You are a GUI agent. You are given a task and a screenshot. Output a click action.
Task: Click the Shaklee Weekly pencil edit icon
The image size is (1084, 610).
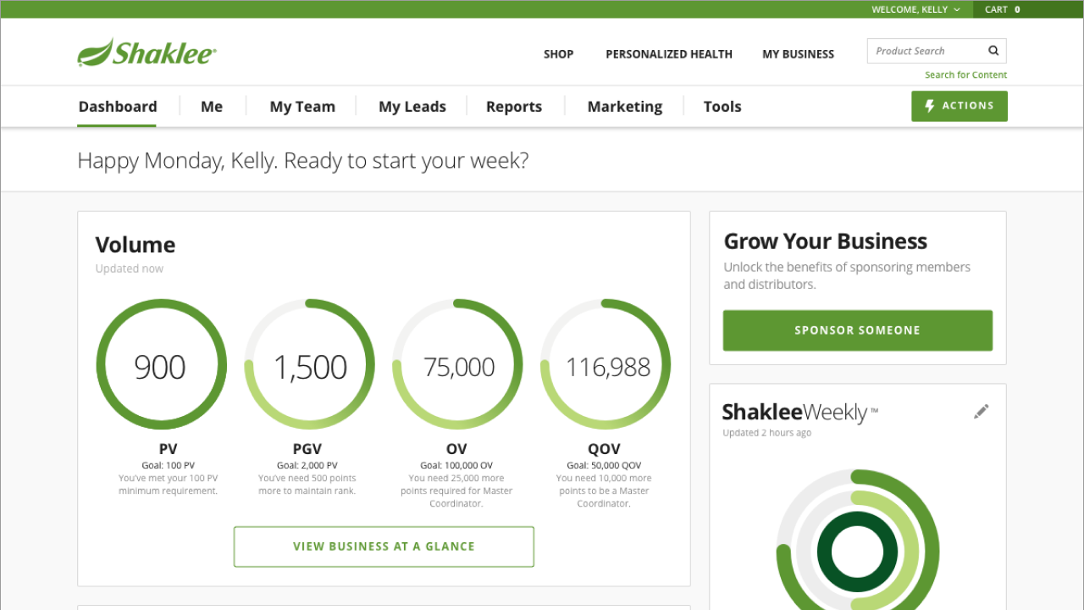coord(981,412)
